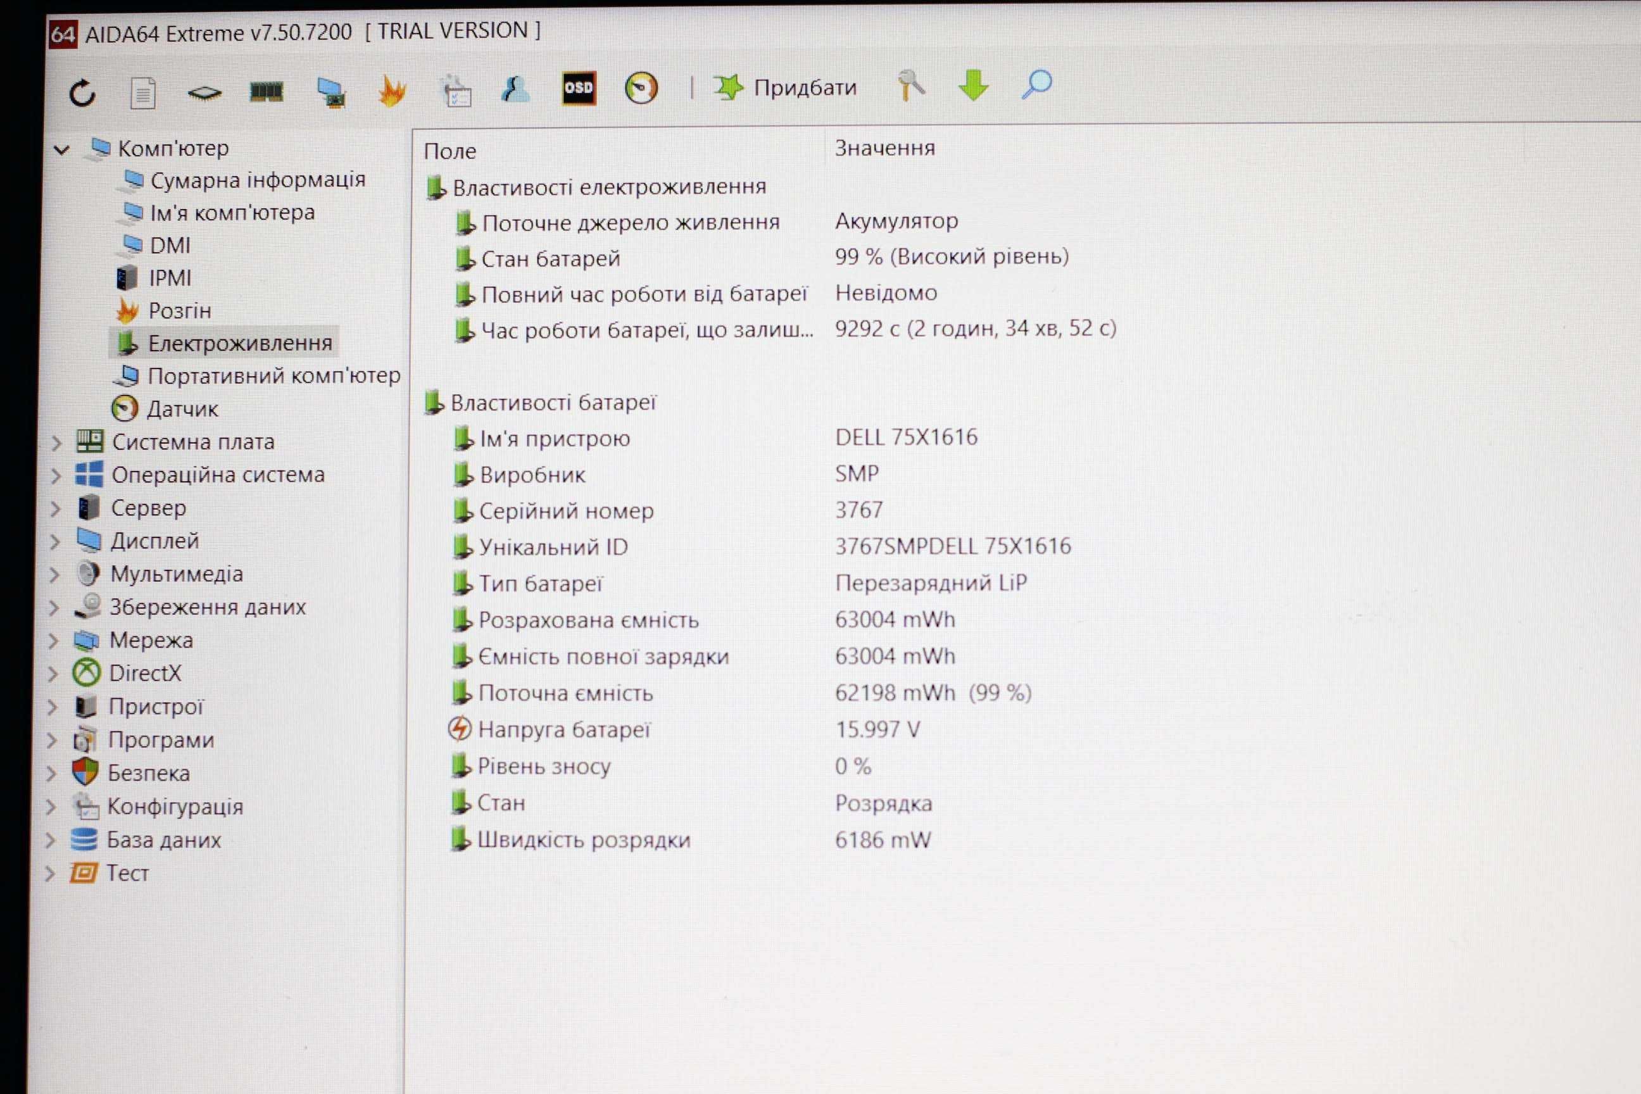Screen dimensions: 1641x1094
Task: Expand the Сервер tree node
Action: [x=55, y=508]
